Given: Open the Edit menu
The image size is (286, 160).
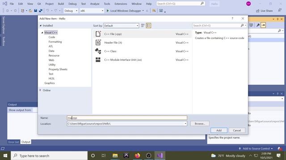Looking at the screenshot, I should click(x=21, y=4).
